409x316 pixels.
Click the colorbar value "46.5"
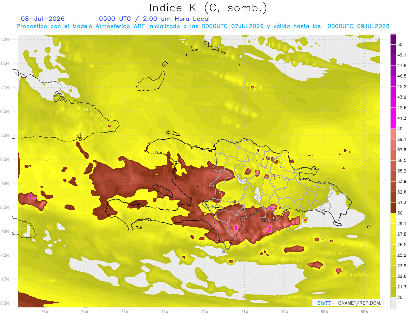(402, 76)
